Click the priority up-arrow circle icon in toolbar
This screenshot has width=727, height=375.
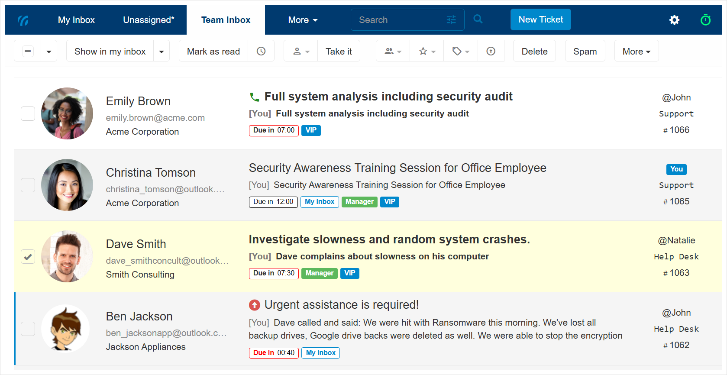491,51
